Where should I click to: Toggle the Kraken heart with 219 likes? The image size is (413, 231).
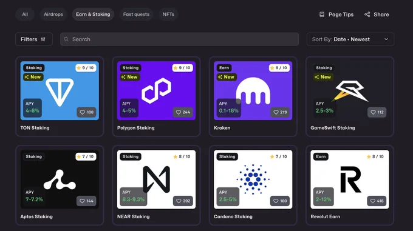pos(280,112)
